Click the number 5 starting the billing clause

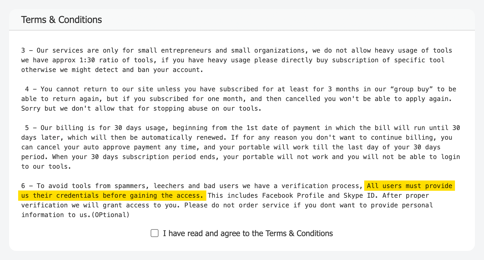coord(27,128)
